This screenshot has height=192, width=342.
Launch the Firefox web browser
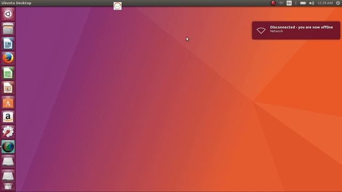coord(8,58)
